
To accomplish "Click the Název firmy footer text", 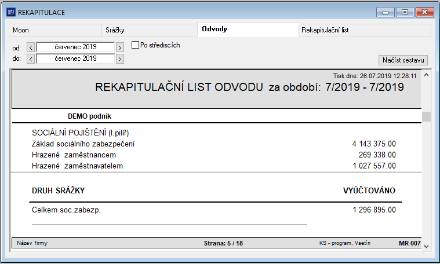I will click(32, 243).
